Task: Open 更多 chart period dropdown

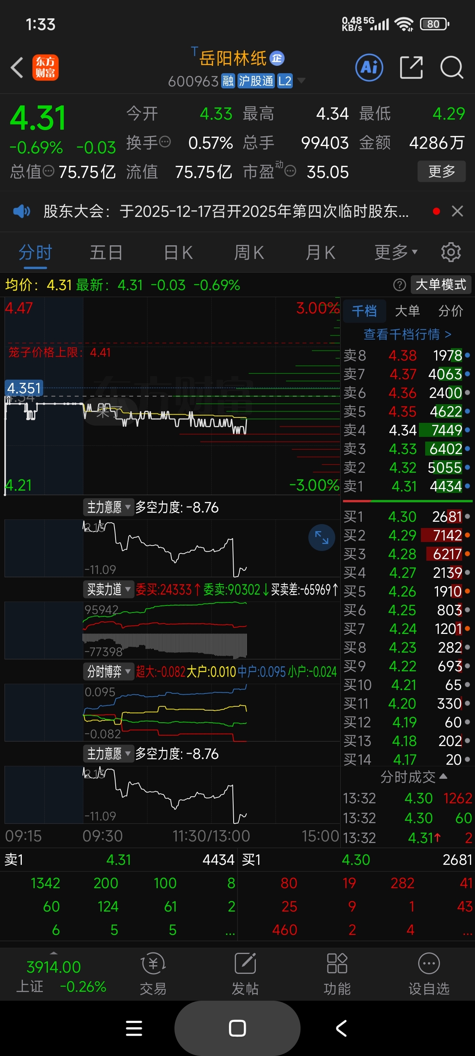Action: [x=396, y=252]
